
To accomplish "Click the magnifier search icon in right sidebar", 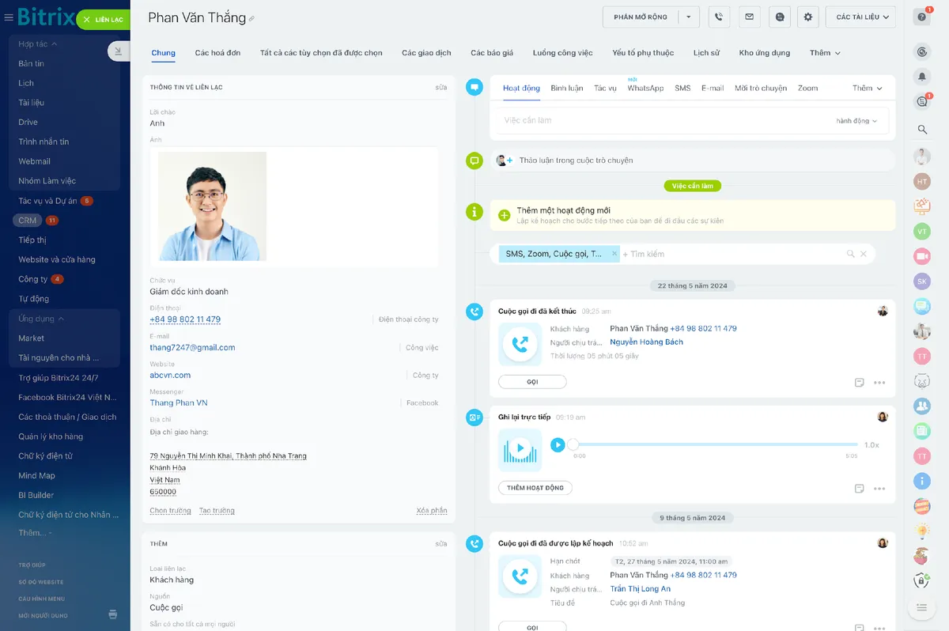I will [921, 129].
